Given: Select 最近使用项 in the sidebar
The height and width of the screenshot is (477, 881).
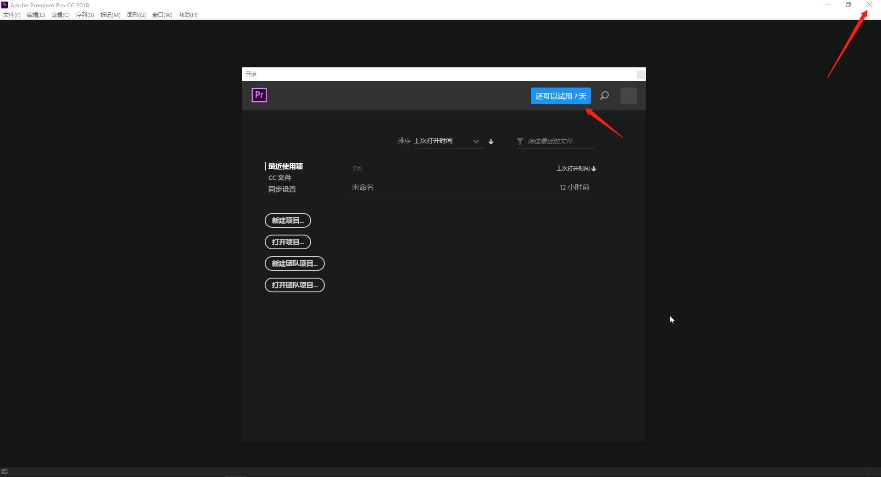Looking at the screenshot, I should tap(285, 166).
